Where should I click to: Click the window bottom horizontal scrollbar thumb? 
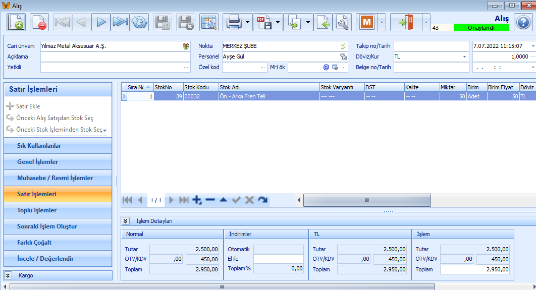[x=222, y=286]
